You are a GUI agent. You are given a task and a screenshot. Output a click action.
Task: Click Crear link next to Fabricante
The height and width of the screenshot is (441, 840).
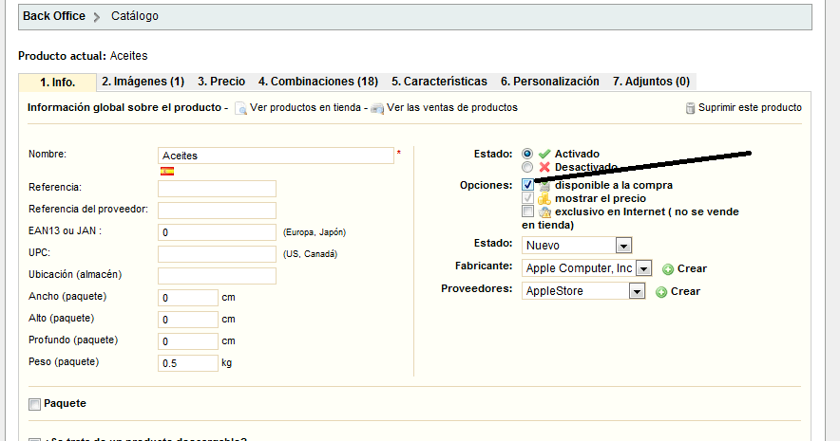click(x=692, y=269)
